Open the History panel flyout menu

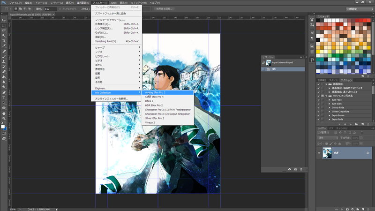coord(306,57)
